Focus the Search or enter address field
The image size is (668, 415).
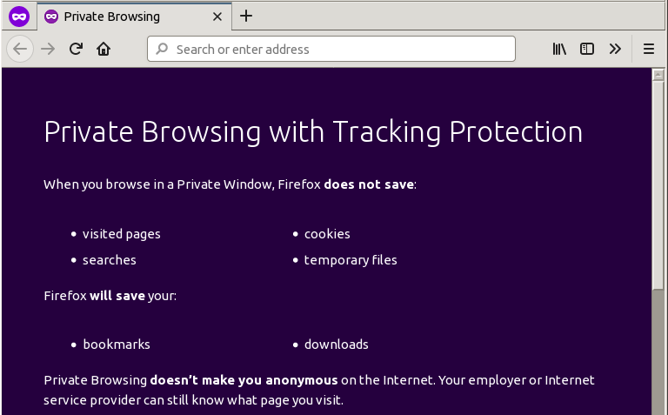[339, 50]
